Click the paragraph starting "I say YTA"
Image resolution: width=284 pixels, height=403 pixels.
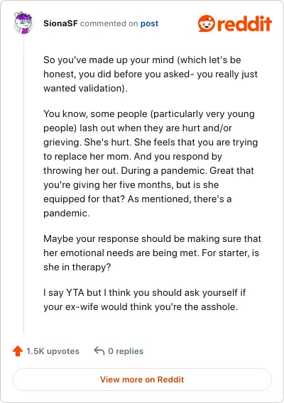(x=145, y=299)
